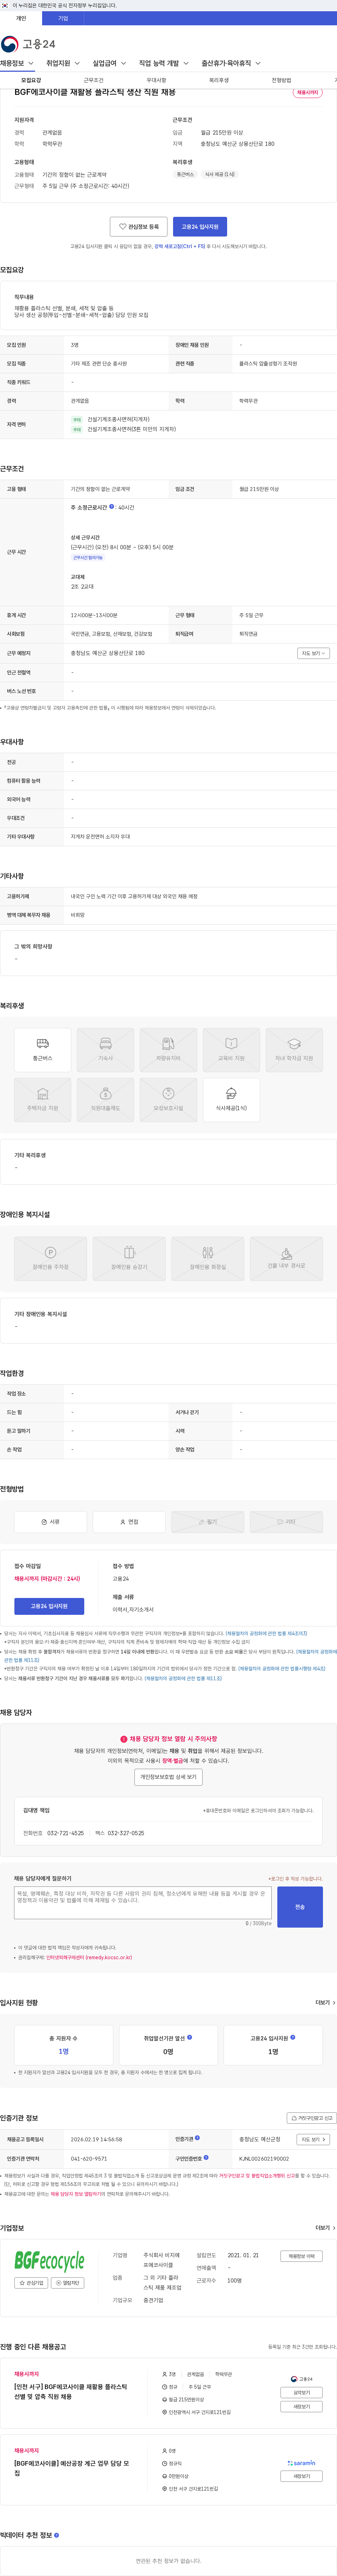Switch to the 기업 tab
337x2576 pixels.
pyautogui.click(x=63, y=18)
